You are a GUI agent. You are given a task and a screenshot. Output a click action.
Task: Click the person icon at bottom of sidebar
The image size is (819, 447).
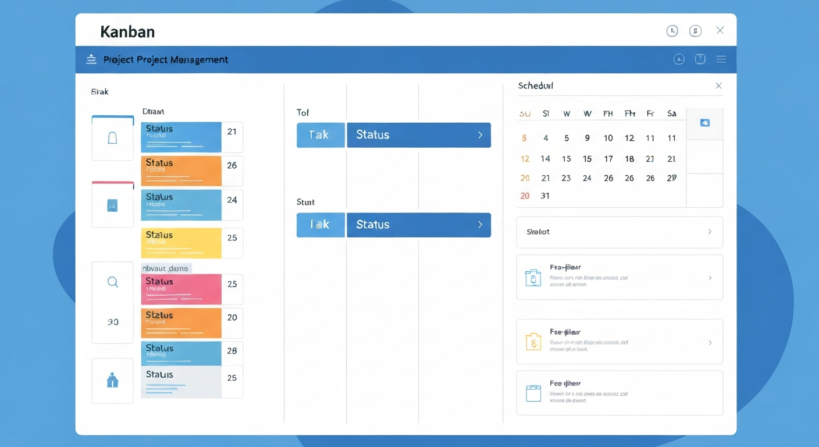[x=112, y=381]
